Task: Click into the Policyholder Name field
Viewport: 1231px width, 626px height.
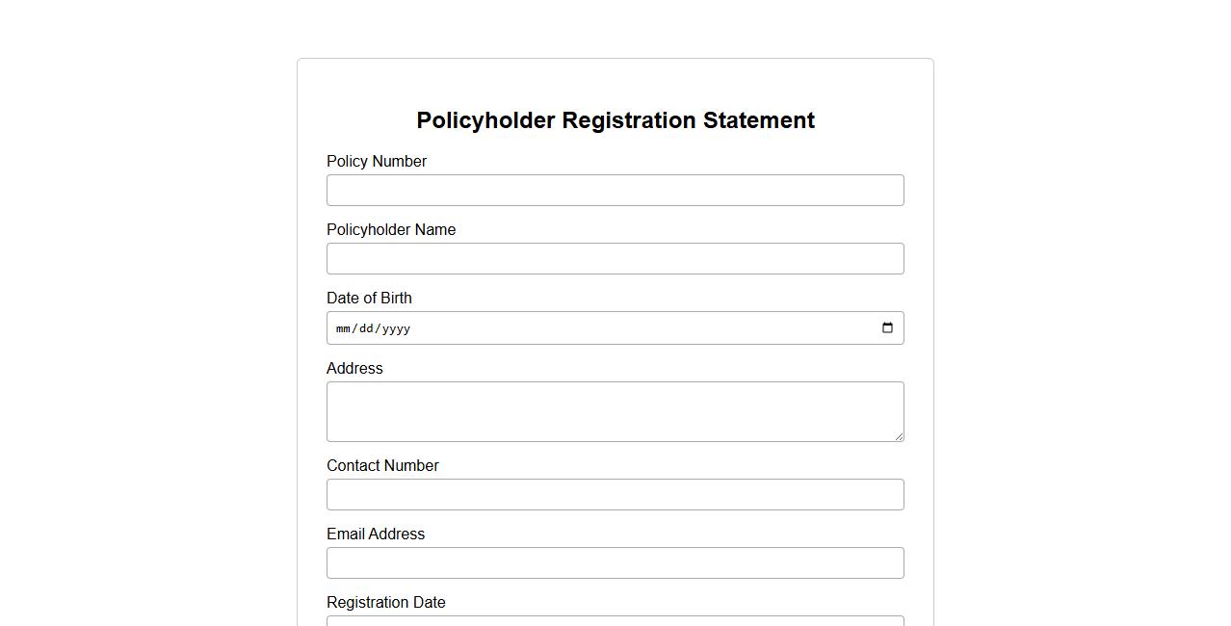Action: [x=615, y=259]
